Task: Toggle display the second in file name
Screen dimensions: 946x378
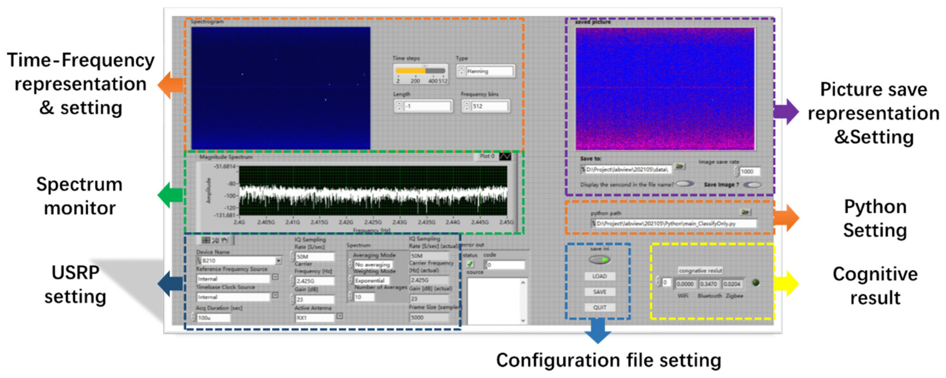Action: click(x=685, y=184)
